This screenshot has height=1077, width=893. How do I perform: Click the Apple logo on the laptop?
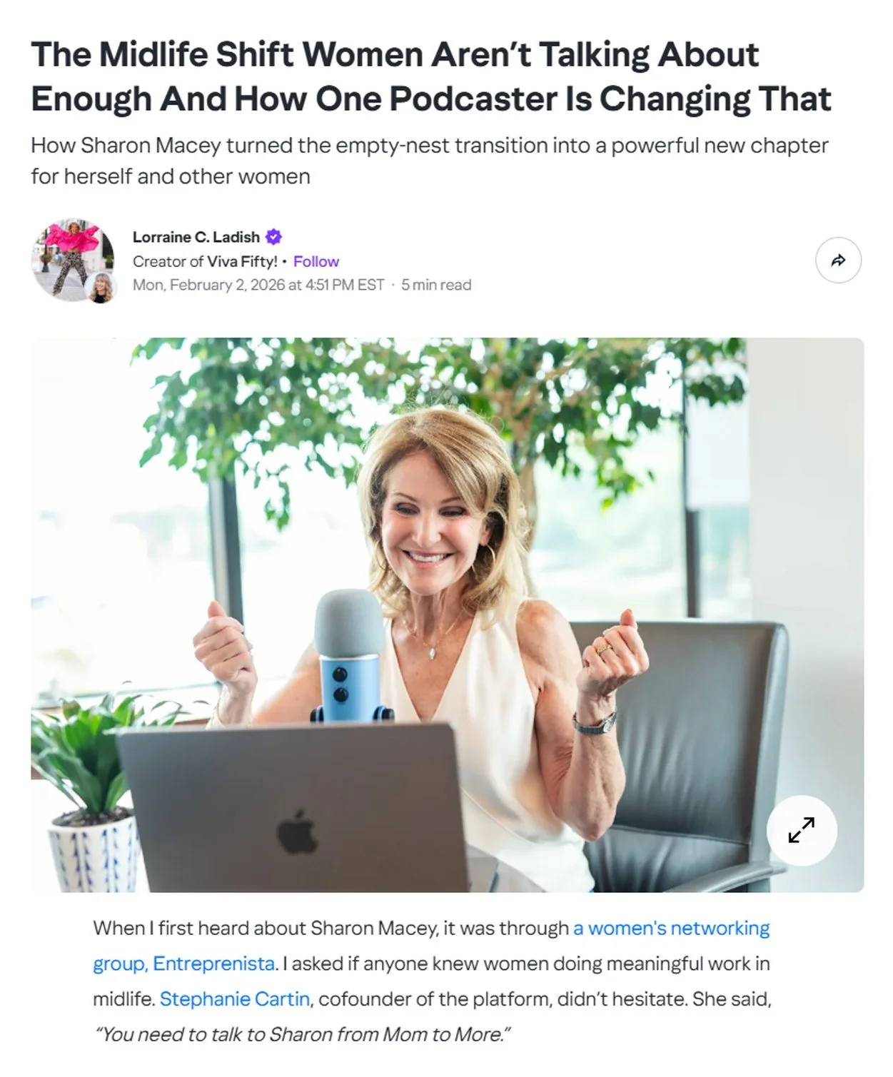tap(298, 832)
